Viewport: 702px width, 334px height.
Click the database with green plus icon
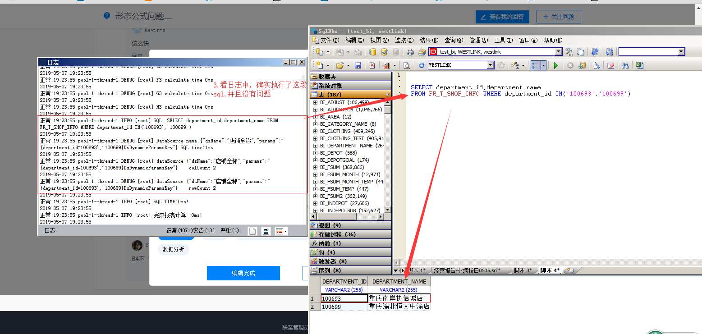point(582,65)
